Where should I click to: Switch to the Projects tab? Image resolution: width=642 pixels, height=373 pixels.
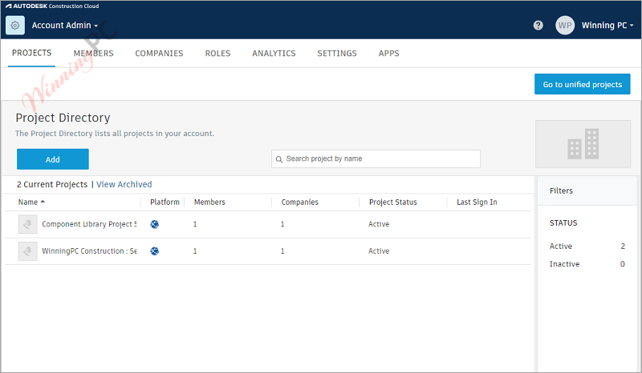(x=31, y=53)
